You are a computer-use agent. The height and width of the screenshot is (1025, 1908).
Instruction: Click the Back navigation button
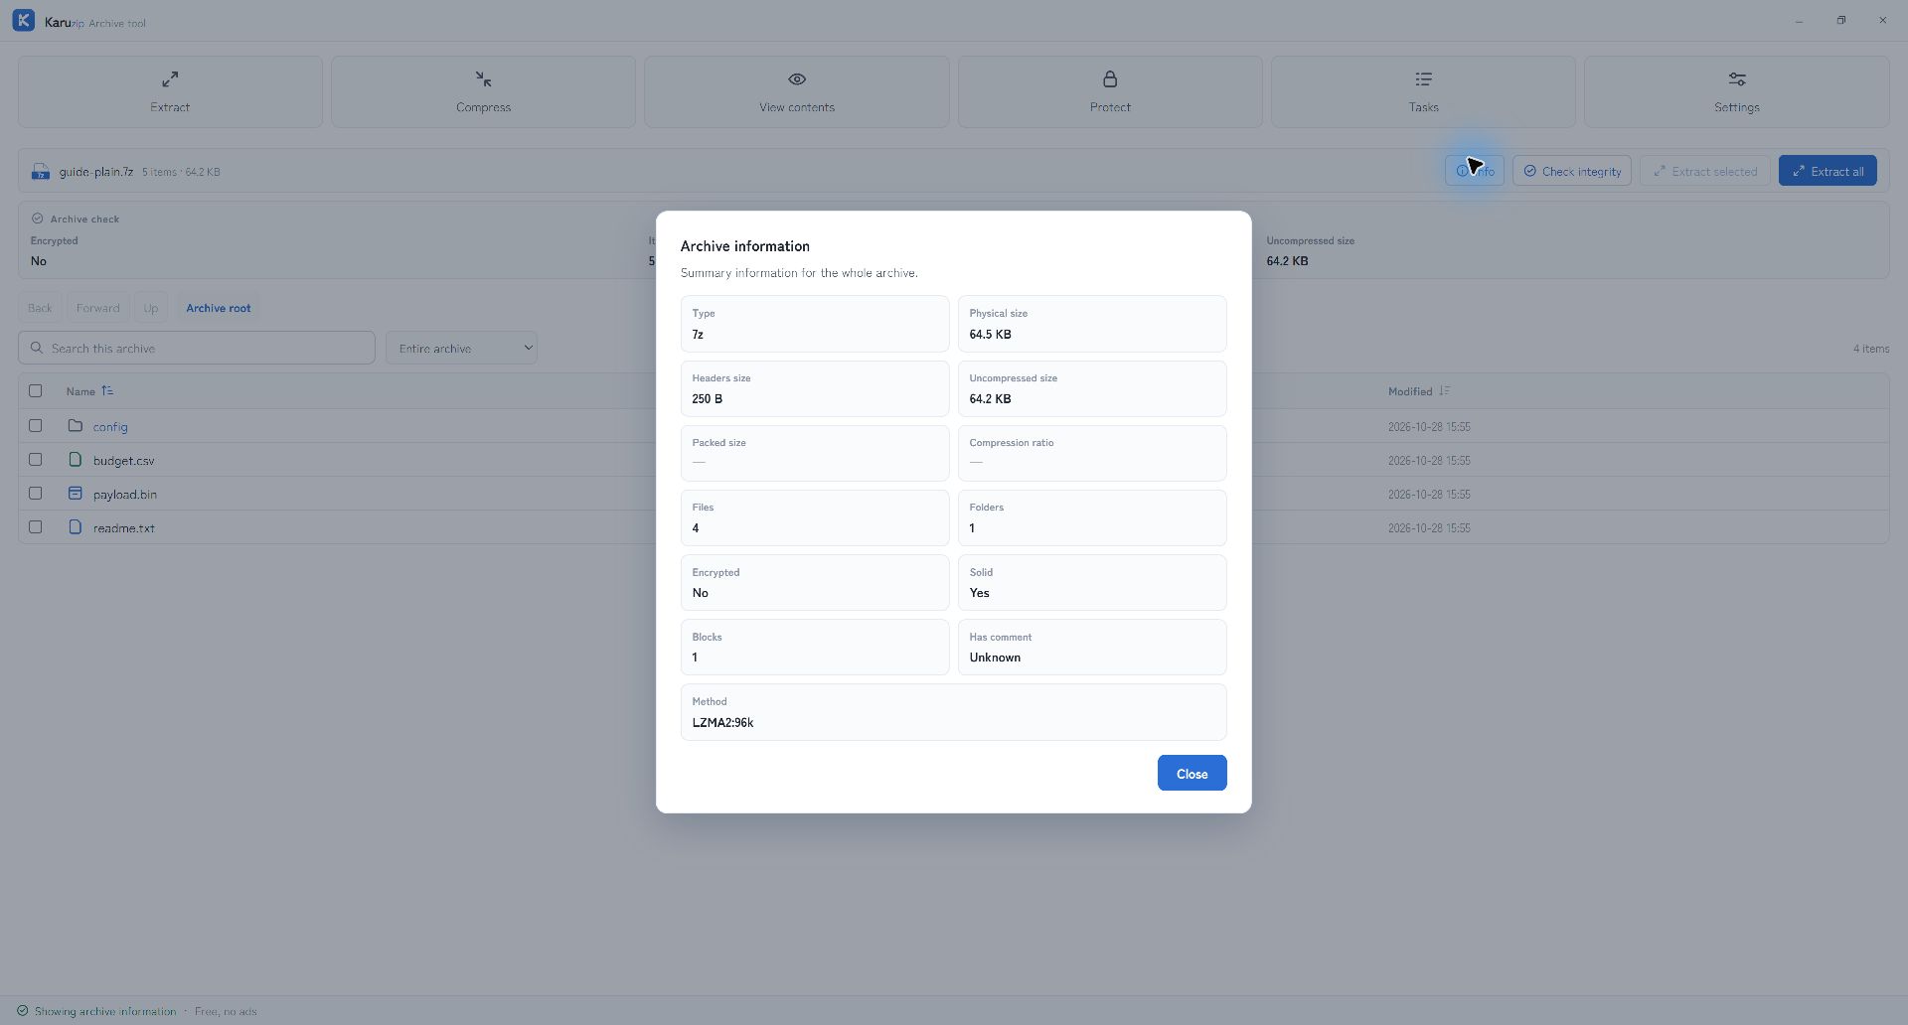click(40, 308)
